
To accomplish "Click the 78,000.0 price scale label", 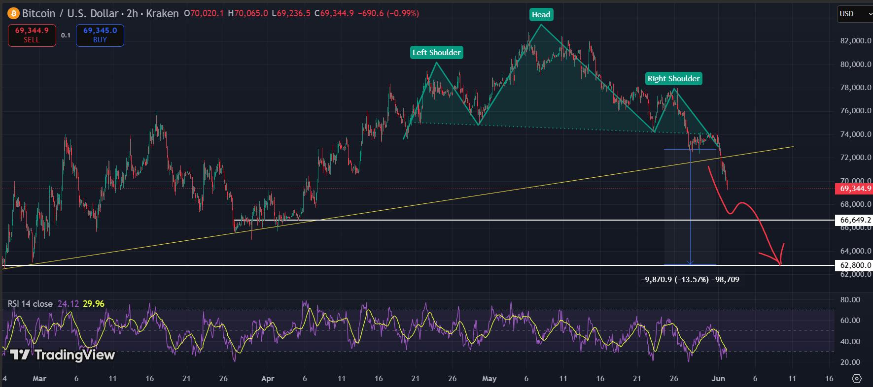I will [x=856, y=88].
